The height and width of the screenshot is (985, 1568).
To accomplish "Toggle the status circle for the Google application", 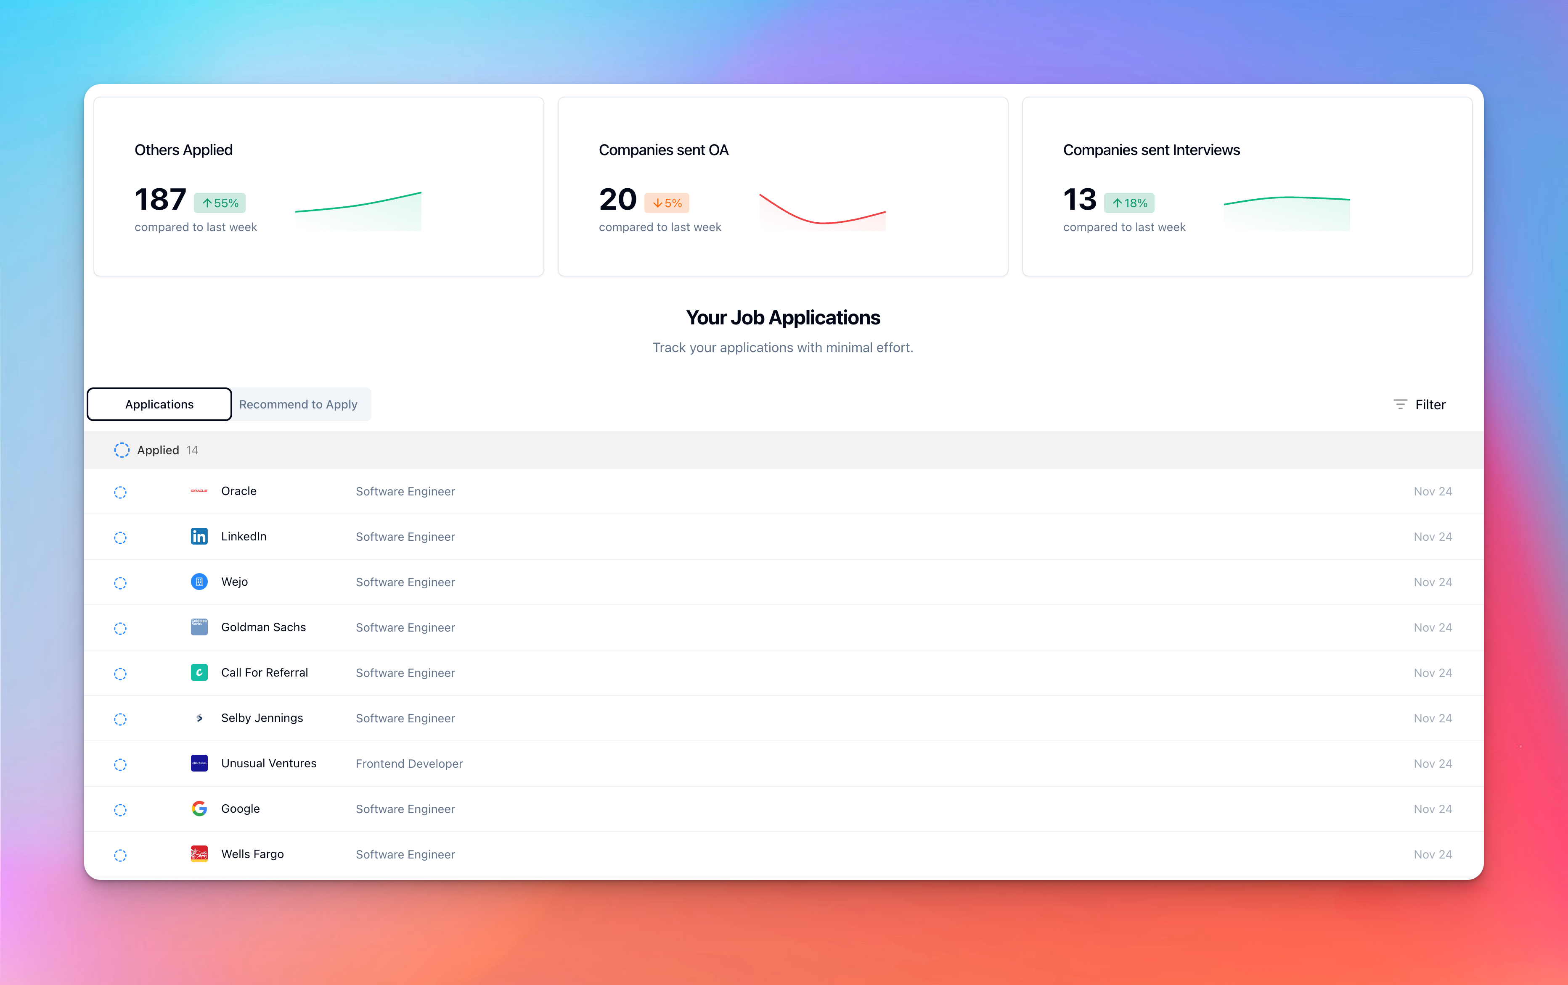I will (120, 810).
